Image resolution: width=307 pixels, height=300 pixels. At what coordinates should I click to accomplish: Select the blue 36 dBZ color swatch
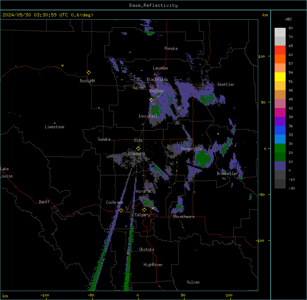coord(280,130)
